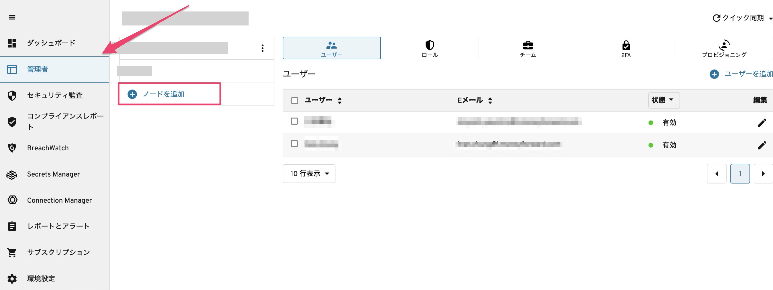Open コンプライアンスレポート in the sidebar
Image resolution: width=773 pixels, height=290 pixels.
(x=55, y=122)
